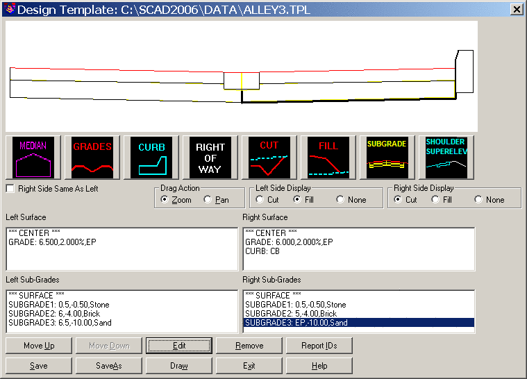This screenshot has height=379, width=527.
Task: Click the Median template icon
Action: coord(33,158)
